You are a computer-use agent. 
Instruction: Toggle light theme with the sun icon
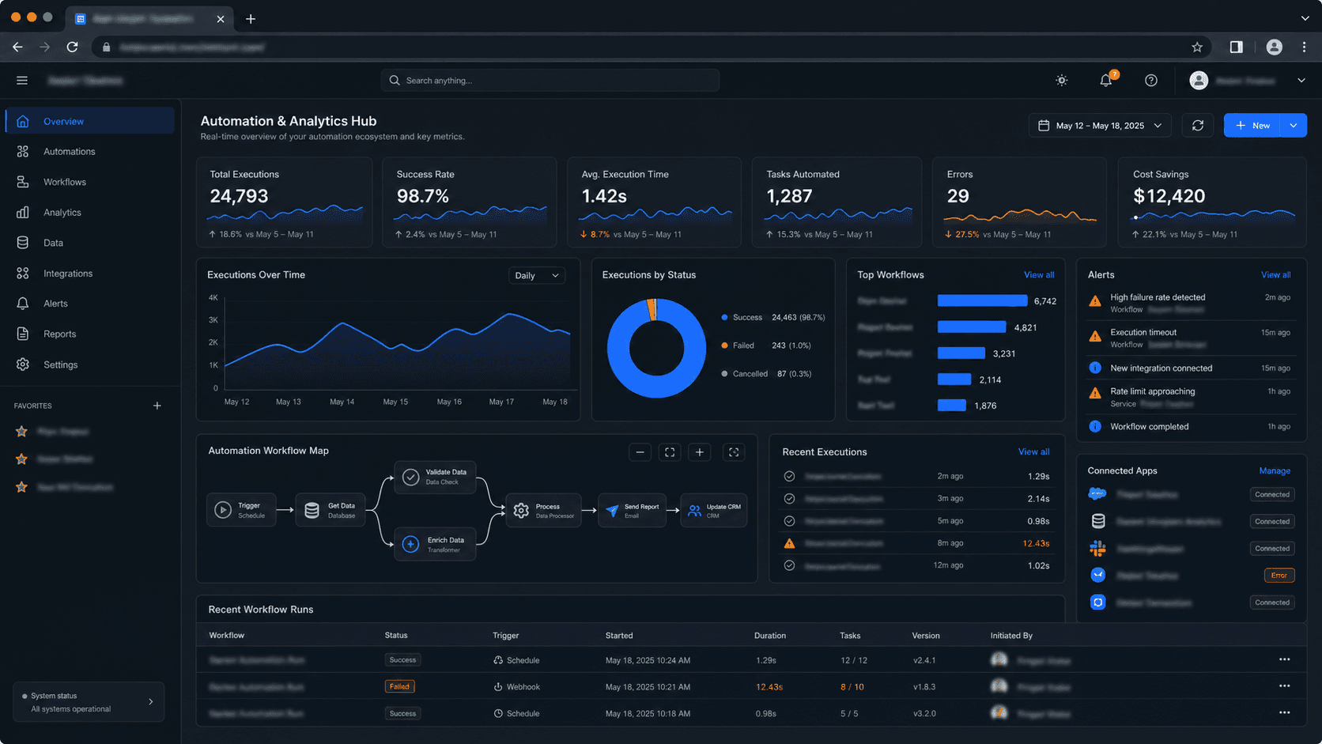pyautogui.click(x=1062, y=81)
